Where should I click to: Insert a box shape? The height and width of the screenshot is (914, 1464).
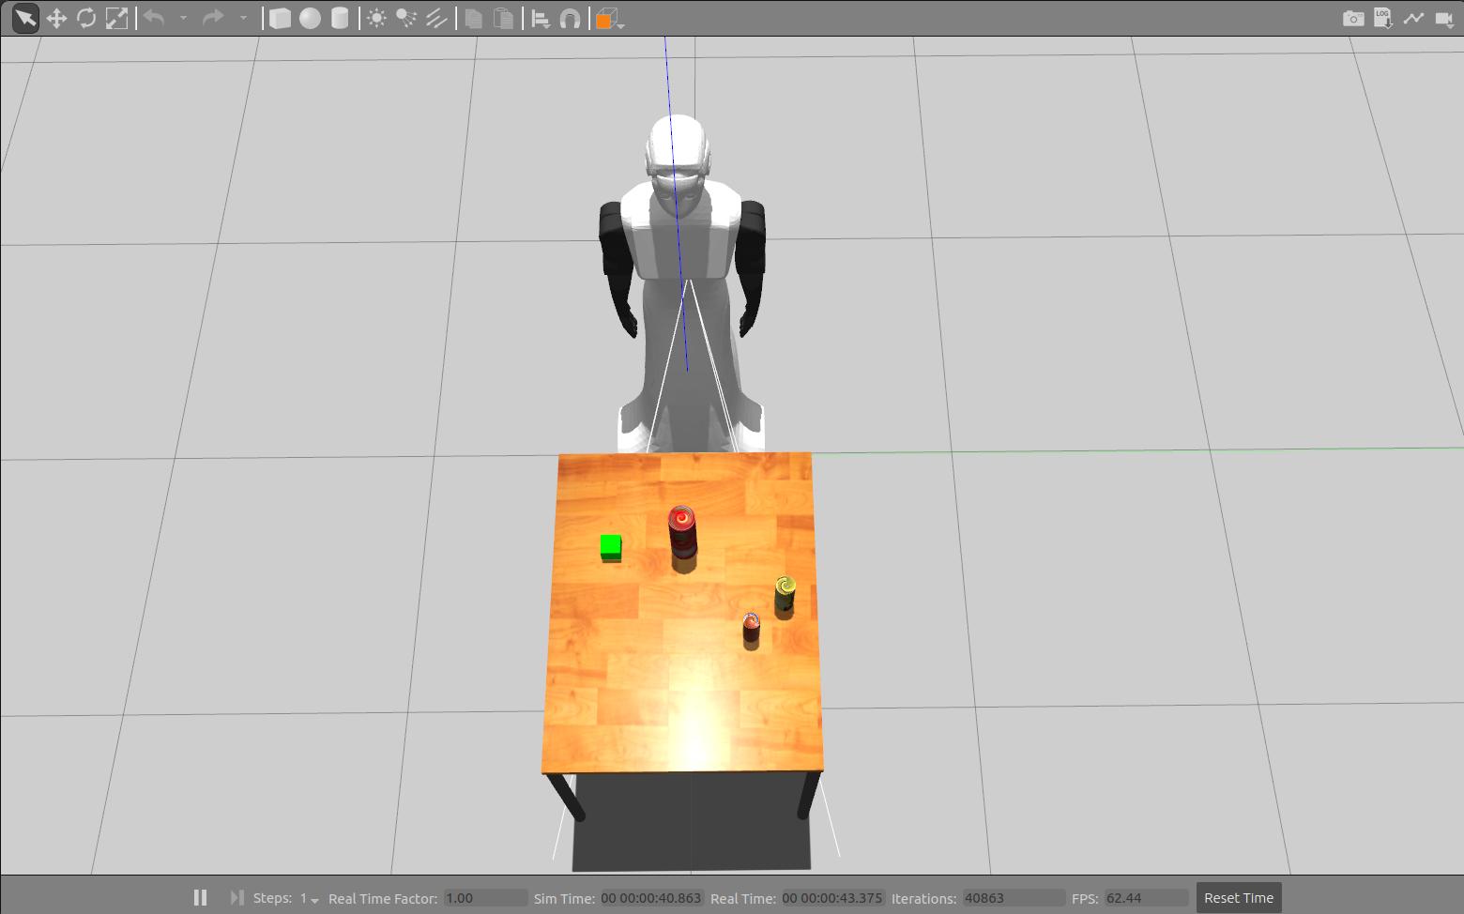[x=280, y=18]
